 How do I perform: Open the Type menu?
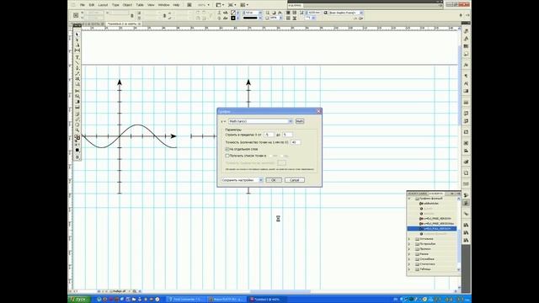(115, 5)
